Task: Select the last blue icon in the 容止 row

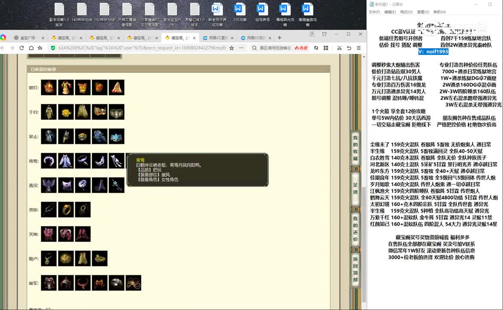Action: click(117, 136)
